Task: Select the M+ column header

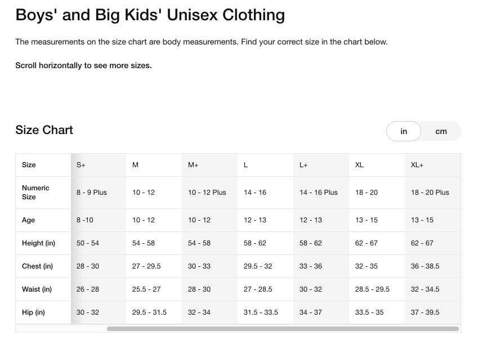Action: pos(193,165)
